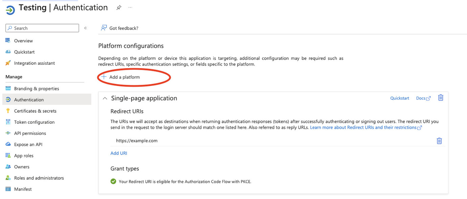Collapse the sidebar with double-chevron icon

(86, 28)
